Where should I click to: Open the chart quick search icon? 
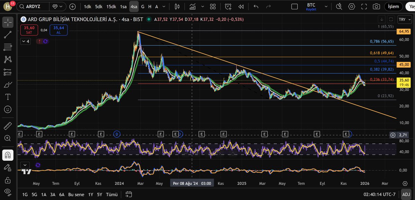(339, 6)
